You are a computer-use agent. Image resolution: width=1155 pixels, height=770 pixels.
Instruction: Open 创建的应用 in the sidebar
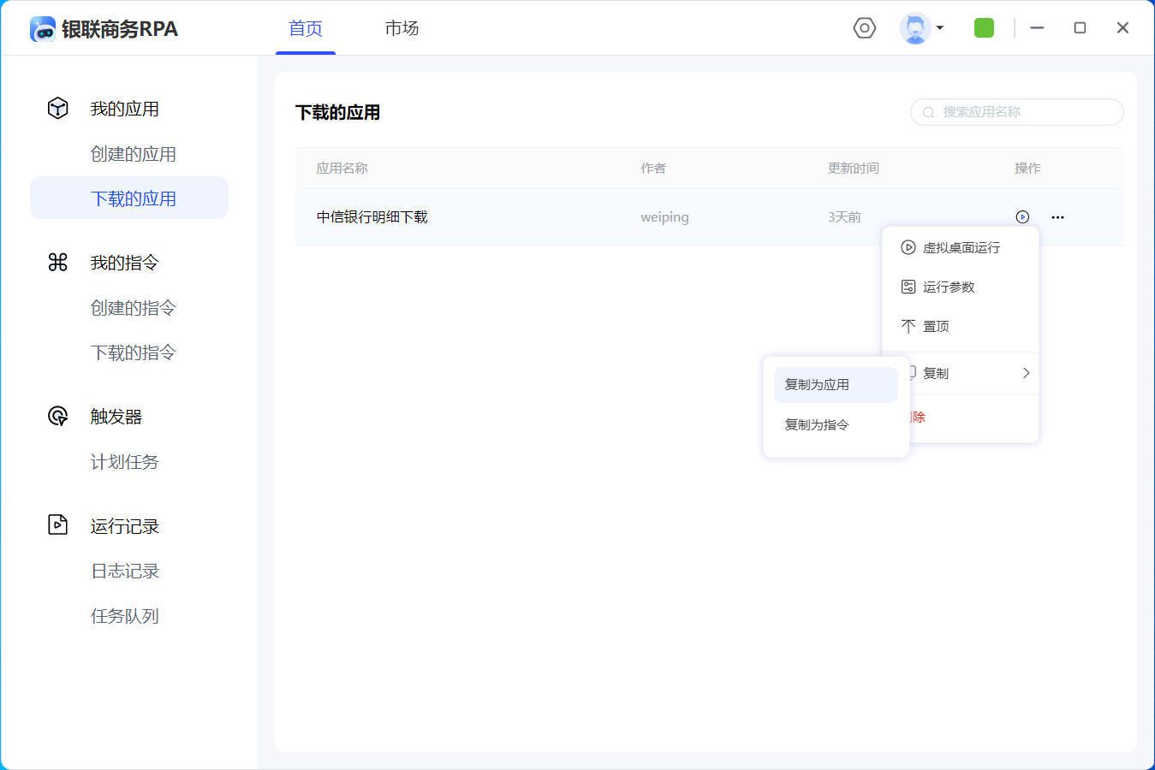pyautogui.click(x=134, y=154)
